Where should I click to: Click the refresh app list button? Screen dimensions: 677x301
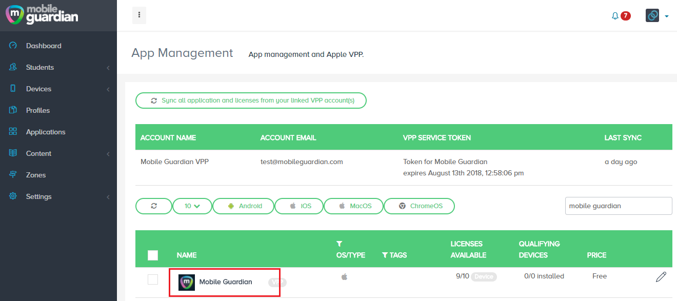click(154, 206)
